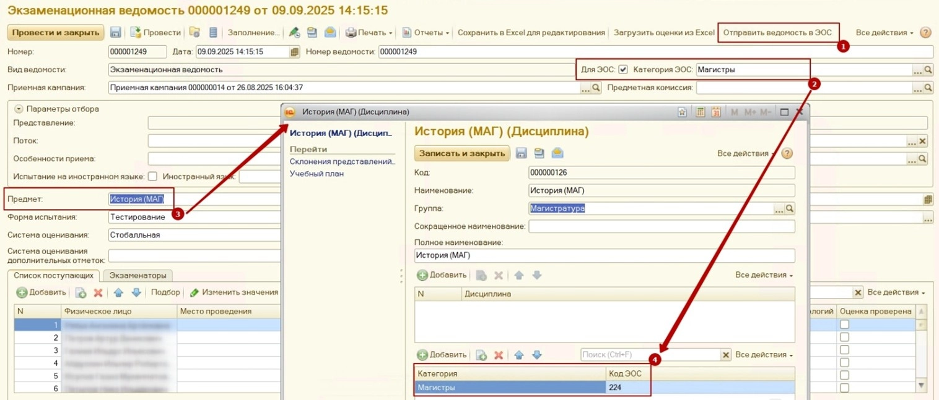The width and height of the screenshot is (939, 400).
Task: Click the magnifier icon next to Категория ЭОС
Action: 927,70
